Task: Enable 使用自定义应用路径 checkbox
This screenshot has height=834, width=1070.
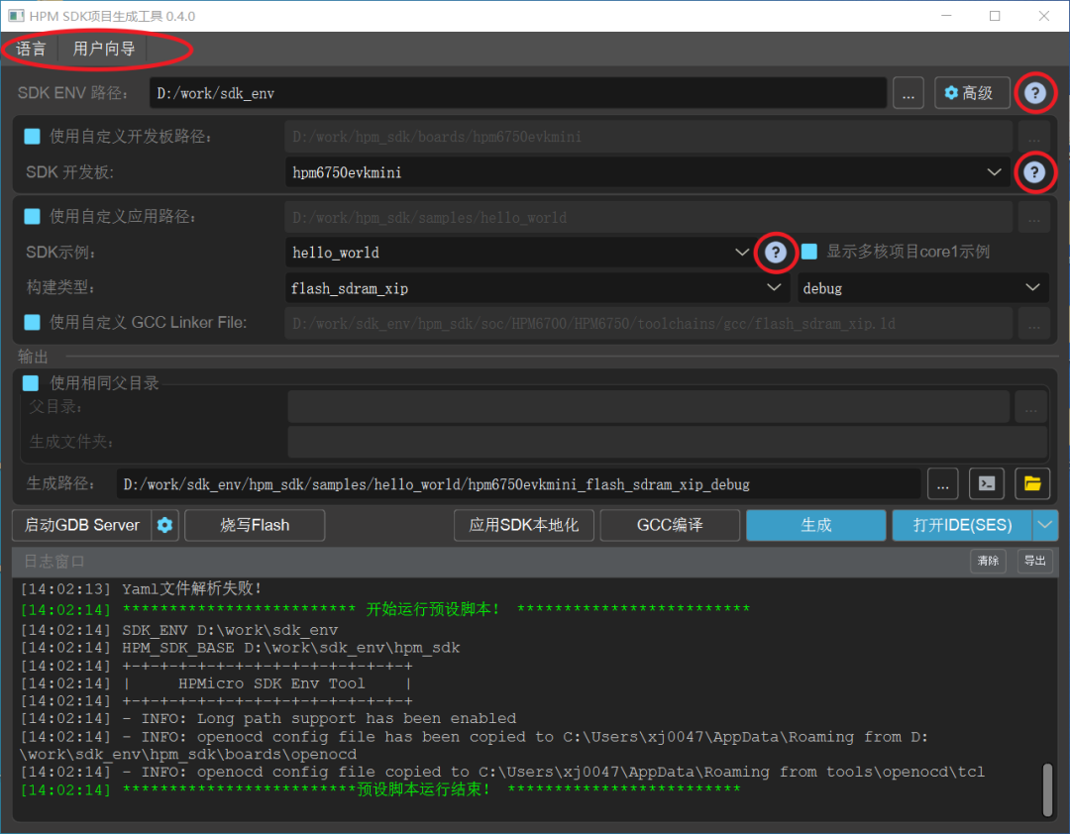Action: (x=32, y=216)
